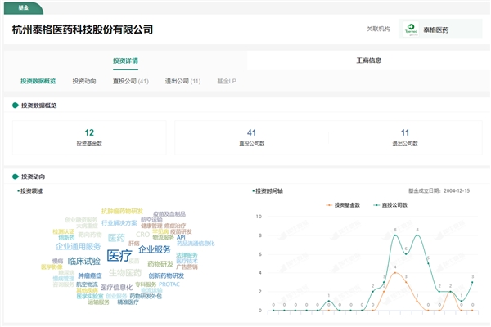Select 航空运输 in the word cloud

pyautogui.click(x=151, y=220)
